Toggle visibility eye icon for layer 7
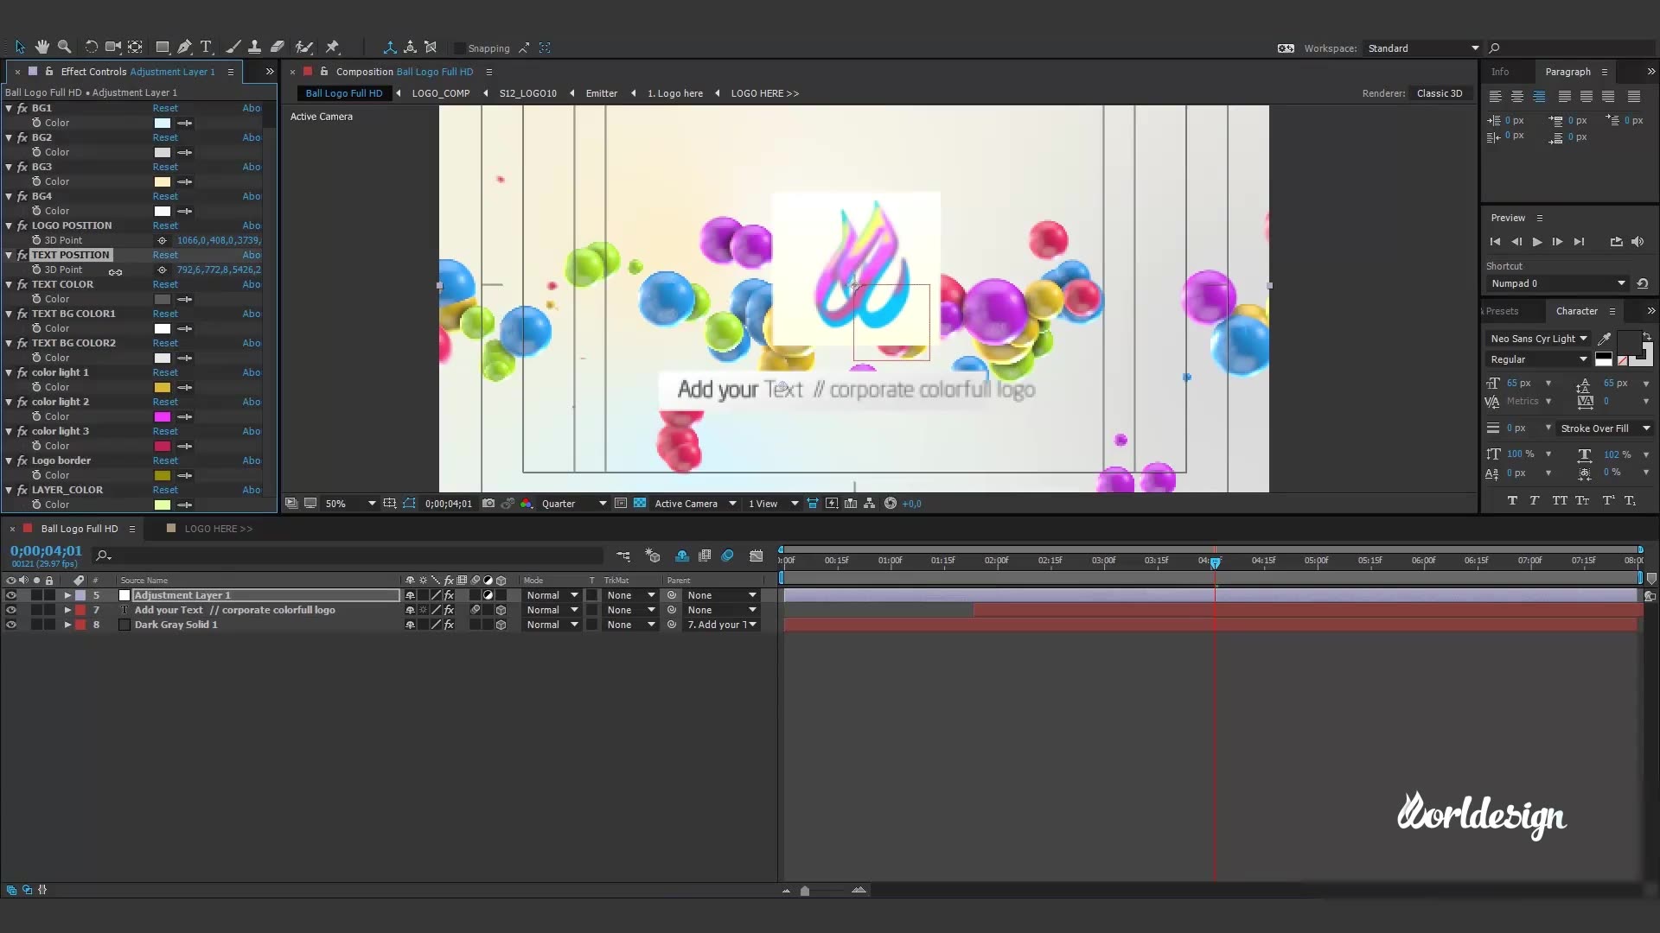The height and width of the screenshot is (933, 1660). coord(10,609)
